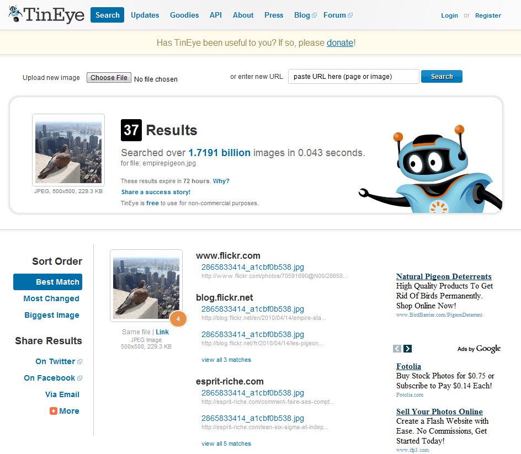Expand view all 3 matches
Viewport: 521px width, 454px height.
(x=226, y=360)
